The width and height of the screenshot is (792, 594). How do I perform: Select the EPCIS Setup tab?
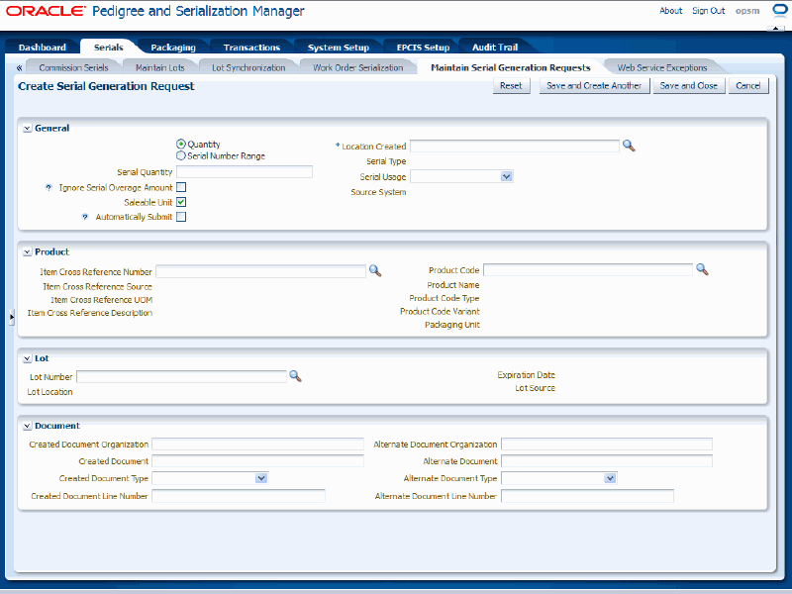423,47
